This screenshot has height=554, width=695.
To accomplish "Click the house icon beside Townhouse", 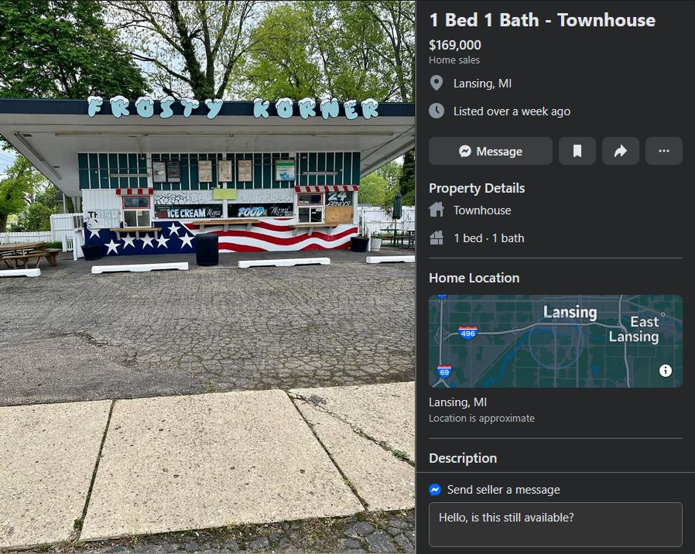I will point(437,210).
